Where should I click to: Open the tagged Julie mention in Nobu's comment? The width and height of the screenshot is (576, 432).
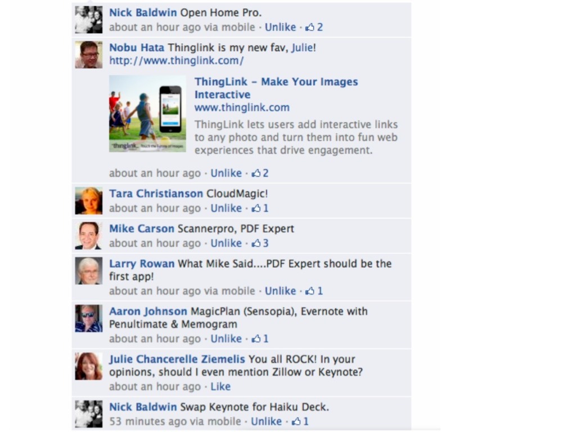click(302, 48)
